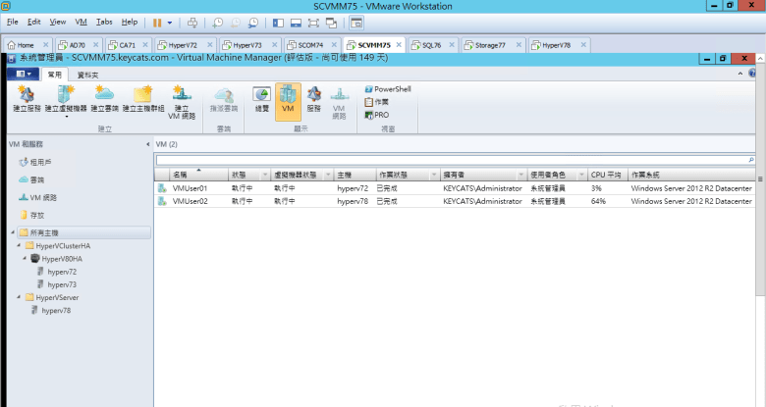Toggle the PRO window button
This screenshot has width=766, height=407.
click(377, 115)
